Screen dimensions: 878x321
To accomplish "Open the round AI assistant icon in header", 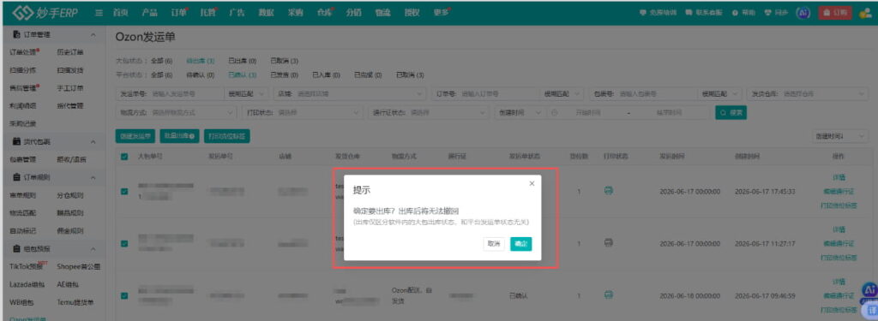I will click(x=803, y=12).
